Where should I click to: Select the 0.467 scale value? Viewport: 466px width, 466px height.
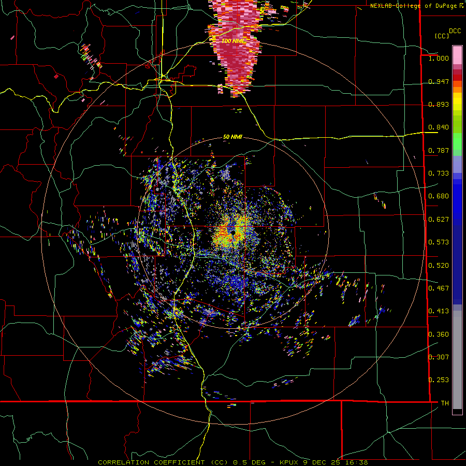pos(439,288)
